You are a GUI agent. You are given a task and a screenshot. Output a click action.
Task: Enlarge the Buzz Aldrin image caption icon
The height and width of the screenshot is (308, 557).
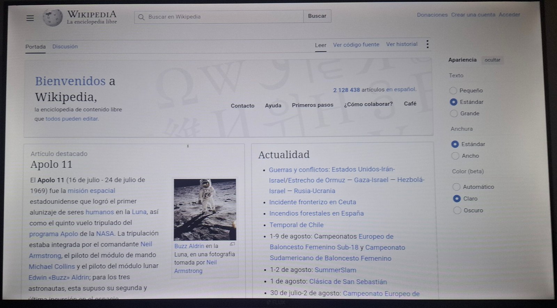tap(233, 244)
